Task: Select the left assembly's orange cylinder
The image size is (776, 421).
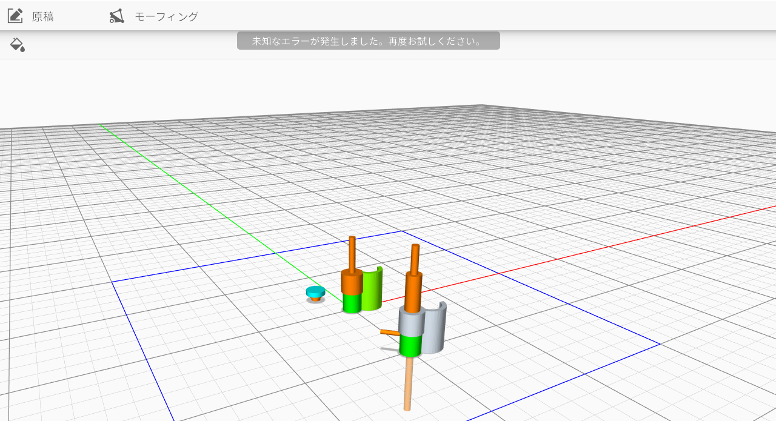Action: tap(351, 281)
